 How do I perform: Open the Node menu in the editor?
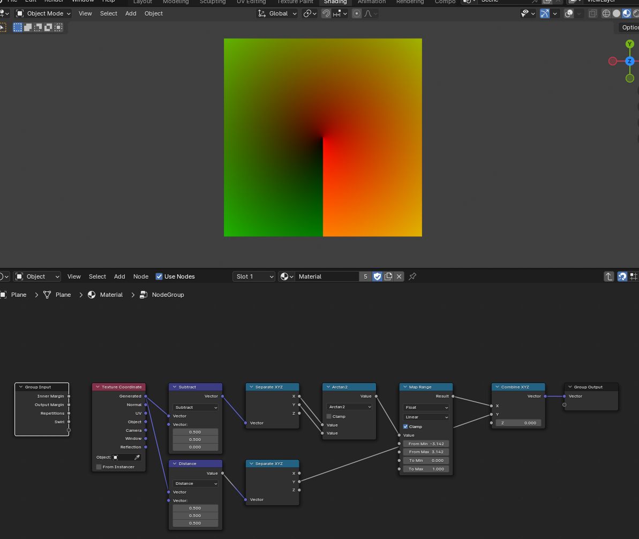pyautogui.click(x=141, y=276)
